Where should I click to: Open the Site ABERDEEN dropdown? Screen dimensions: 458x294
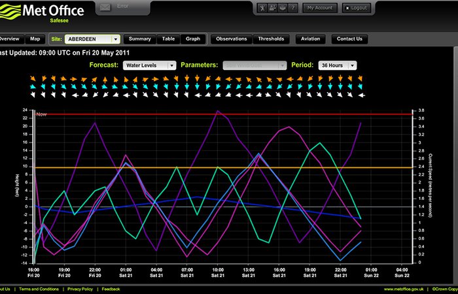92,39
